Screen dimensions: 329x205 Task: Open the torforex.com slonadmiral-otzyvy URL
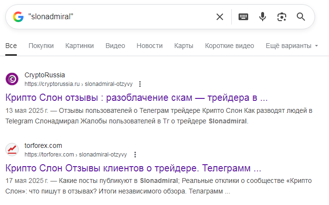pyautogui.click(x=76, y=155)
